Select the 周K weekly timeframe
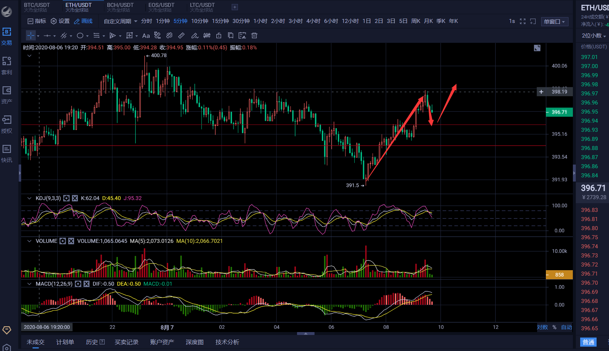 point(416,21)
